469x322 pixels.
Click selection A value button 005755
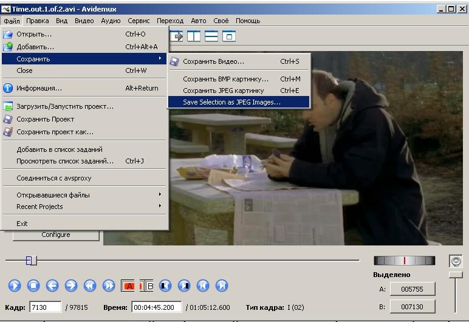pos(412,289)
